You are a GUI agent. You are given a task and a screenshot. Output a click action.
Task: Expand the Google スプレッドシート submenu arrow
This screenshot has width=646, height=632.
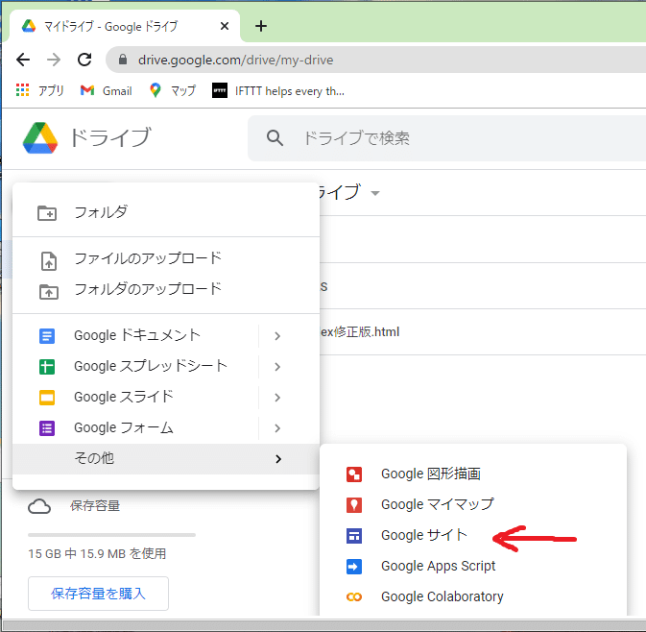277,367
